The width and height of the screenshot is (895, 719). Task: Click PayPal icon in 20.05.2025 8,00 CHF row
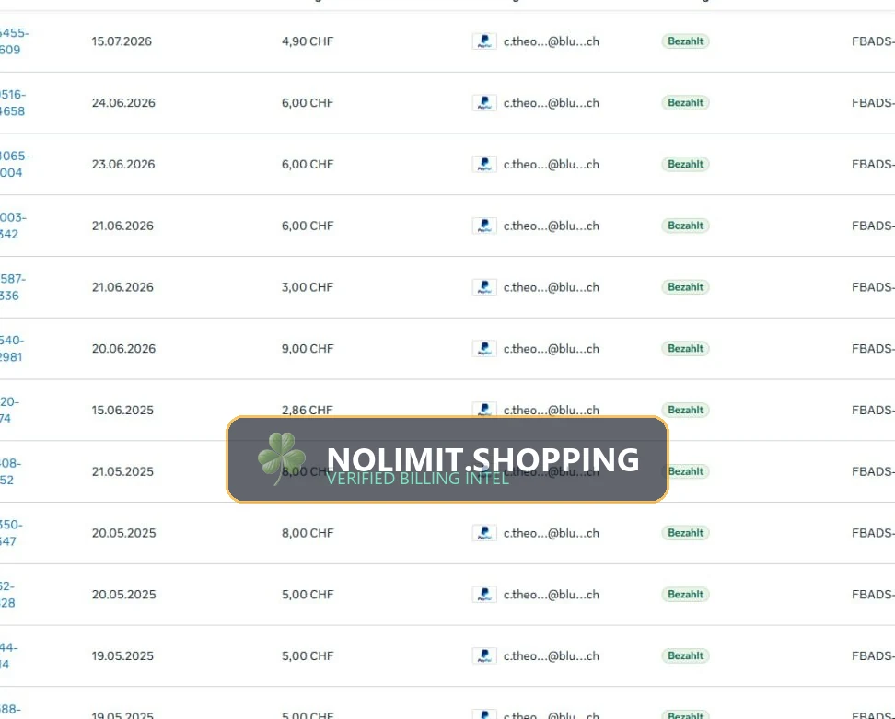pyautogui.click(x=484, y=533)
